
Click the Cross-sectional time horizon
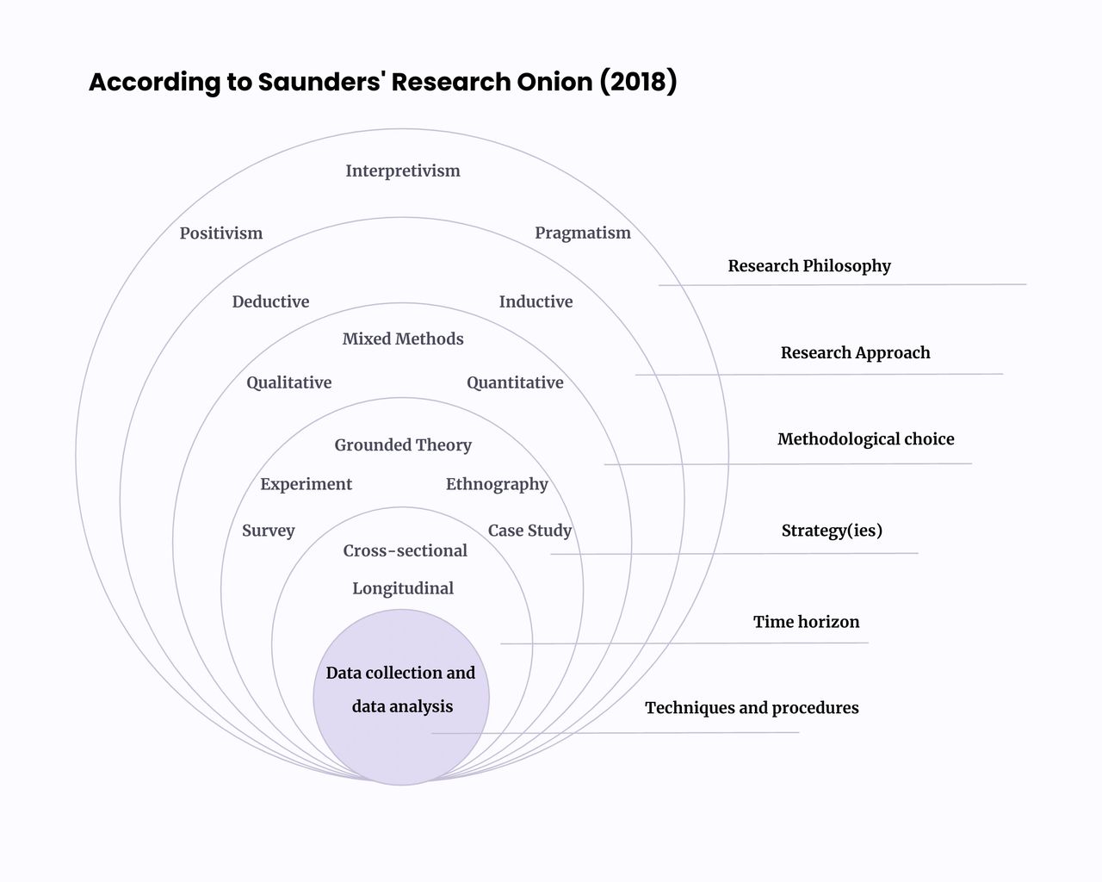405,551
